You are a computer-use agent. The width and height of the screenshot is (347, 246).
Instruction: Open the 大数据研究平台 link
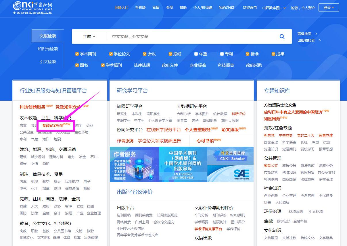click(x=192, y=106)
